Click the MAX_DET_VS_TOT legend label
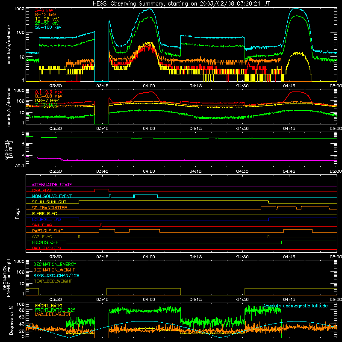 coord(53,314)
